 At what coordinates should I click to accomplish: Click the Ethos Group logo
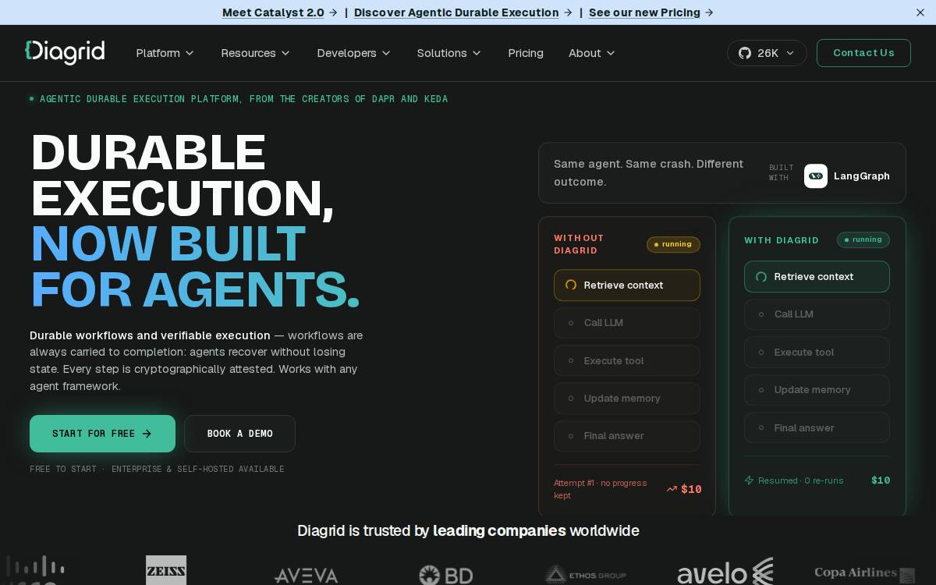(x=586, y=575)
